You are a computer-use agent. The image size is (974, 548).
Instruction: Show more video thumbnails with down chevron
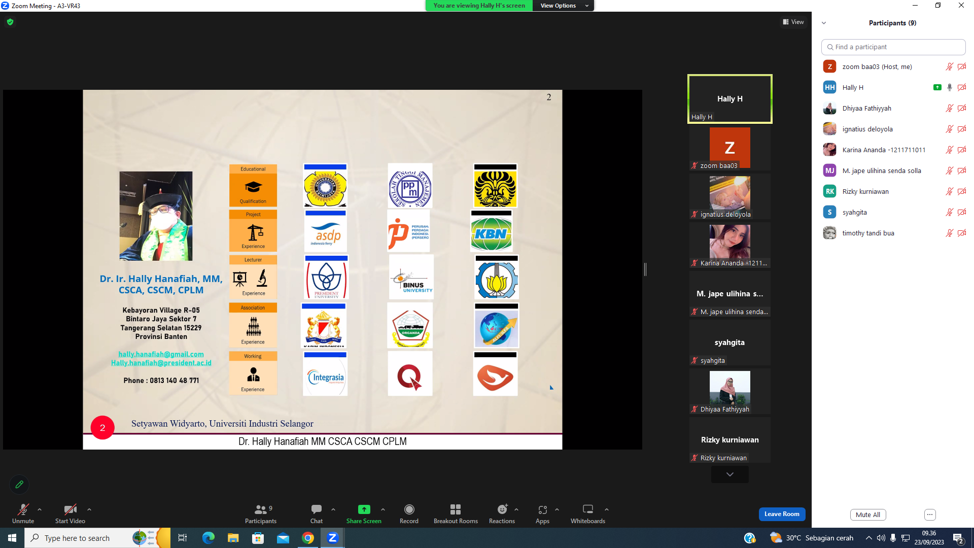(x=730, y=474)
